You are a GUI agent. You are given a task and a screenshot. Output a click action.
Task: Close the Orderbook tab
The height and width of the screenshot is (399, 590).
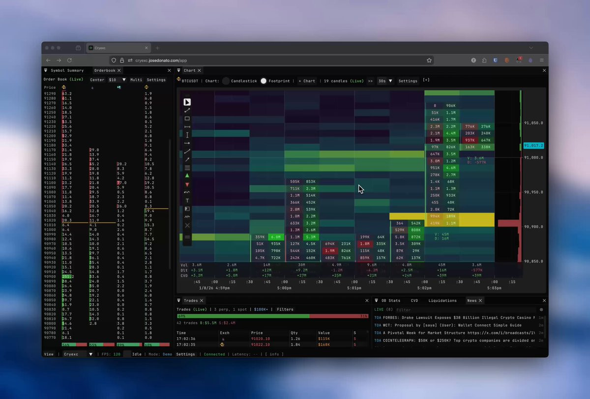(x=119, y=71)
